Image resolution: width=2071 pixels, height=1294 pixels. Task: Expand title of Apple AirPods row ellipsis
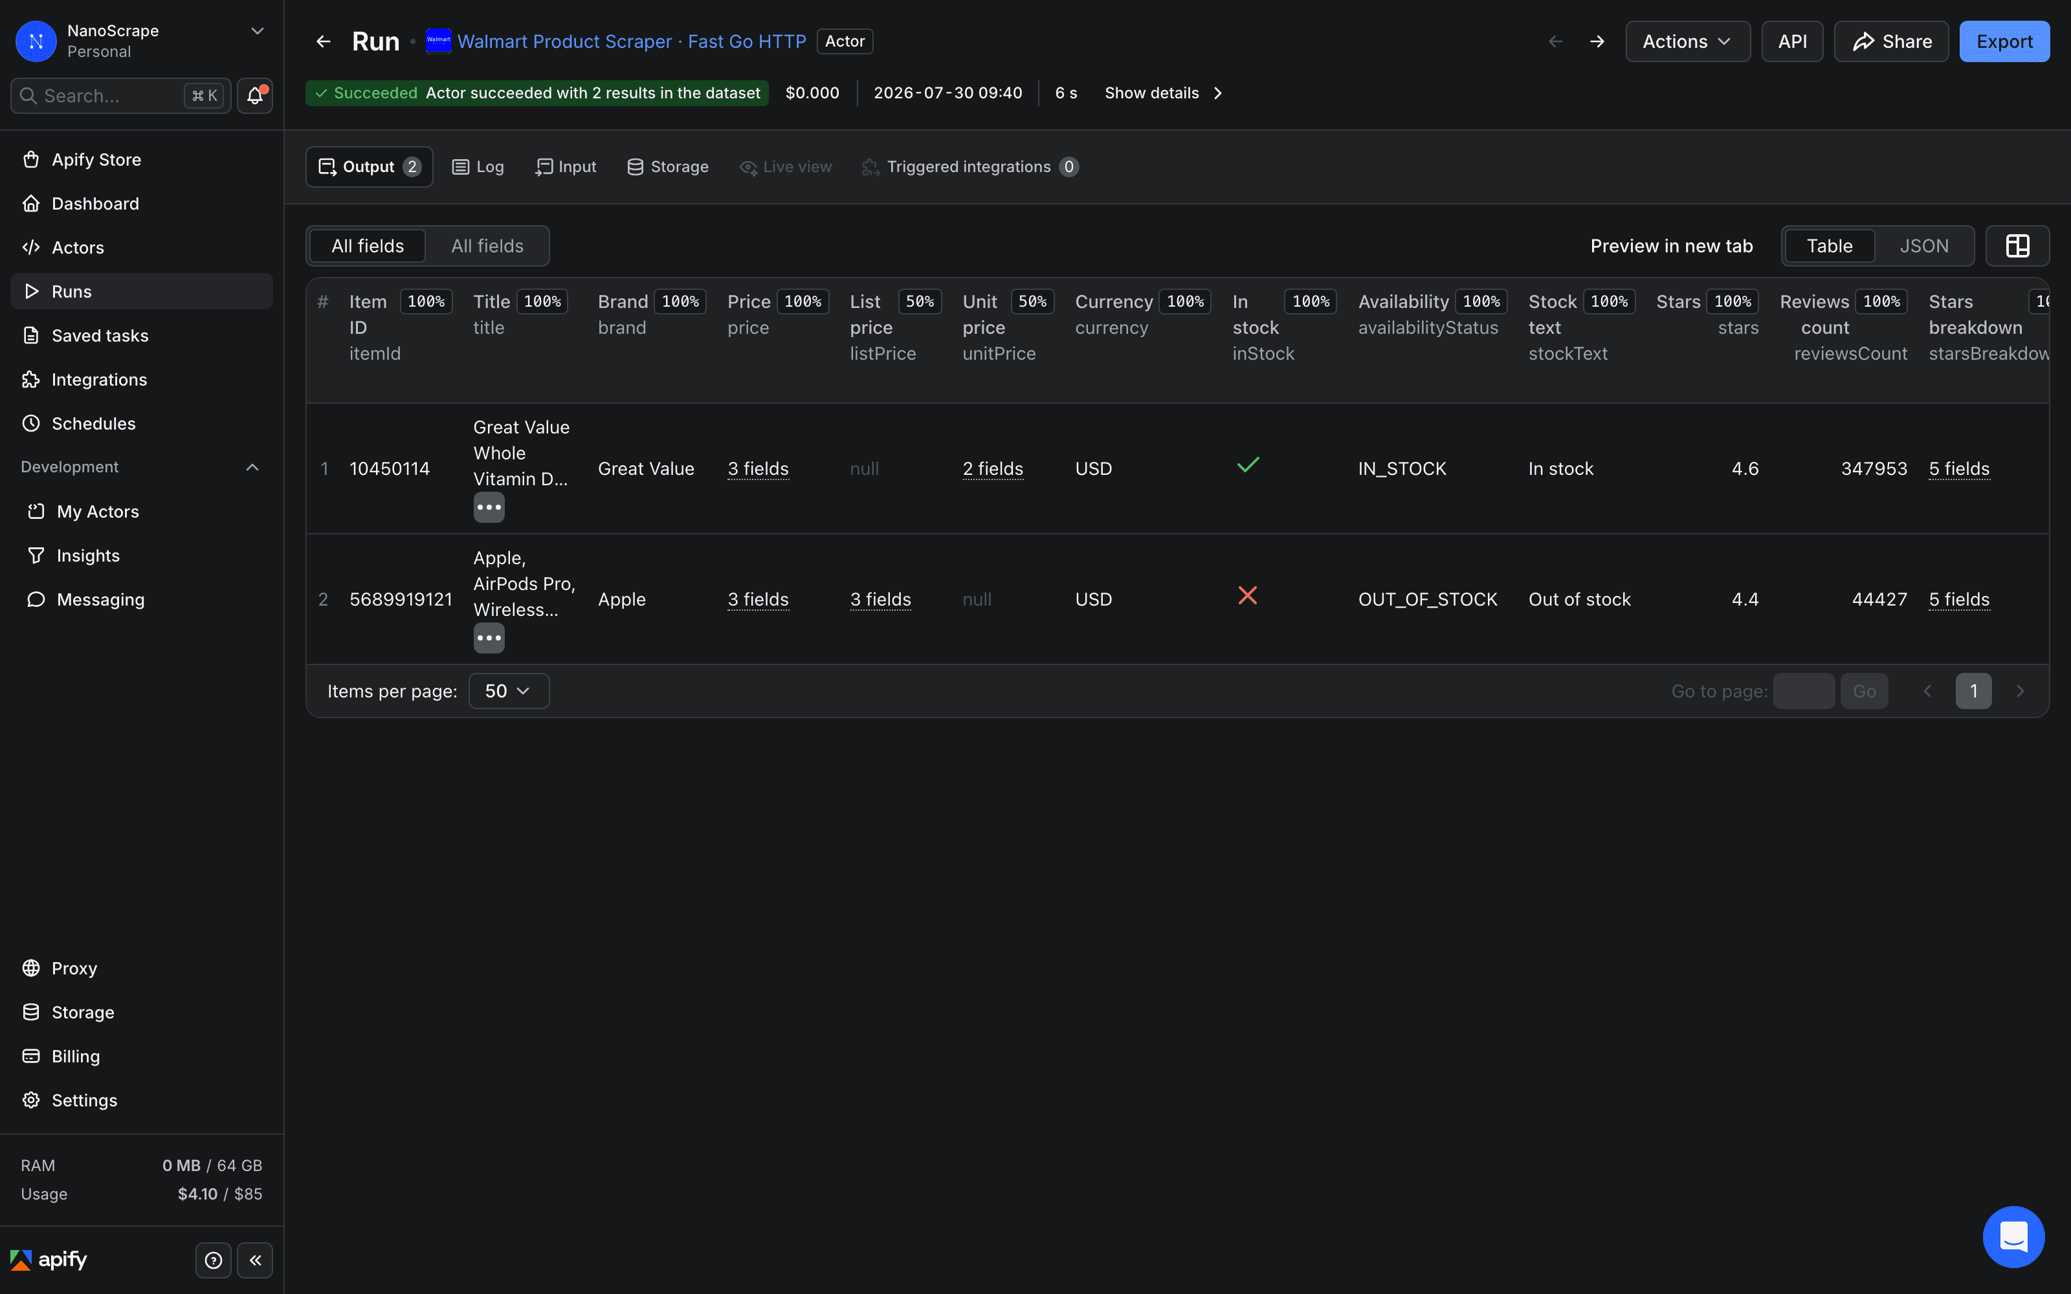[x=489, y=639]
